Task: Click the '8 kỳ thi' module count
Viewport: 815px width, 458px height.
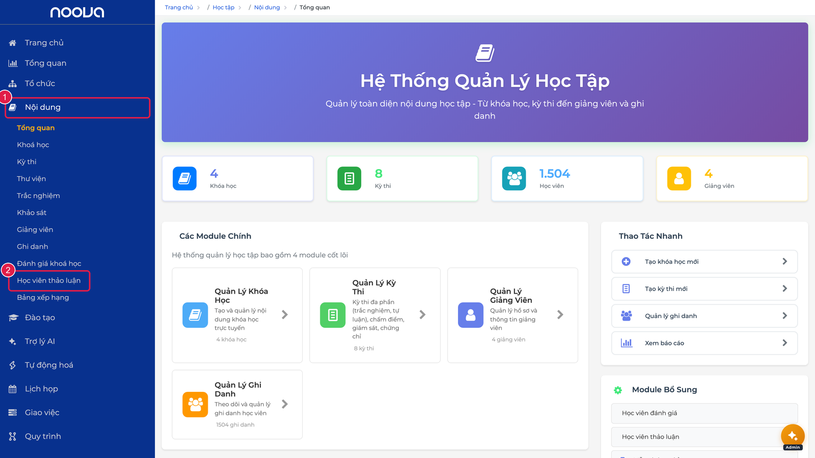Action: pos(364,349)
